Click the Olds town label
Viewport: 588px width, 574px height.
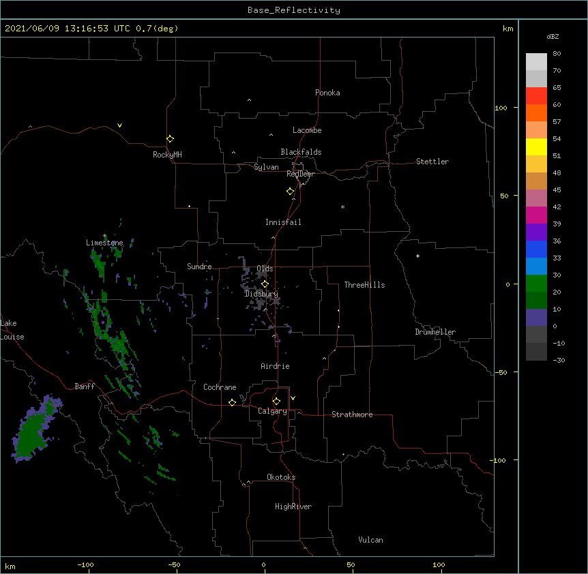tap(265, 269)
